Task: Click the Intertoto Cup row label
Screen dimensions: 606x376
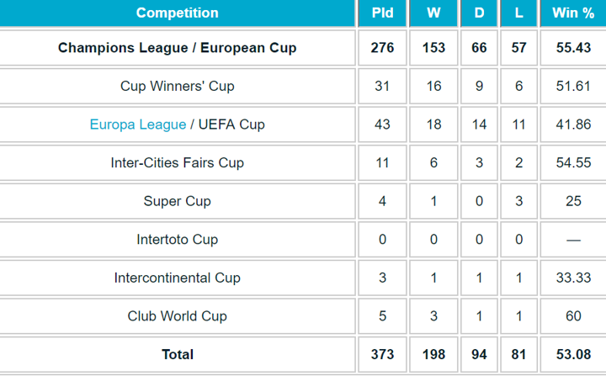Action: click(177, 240)
